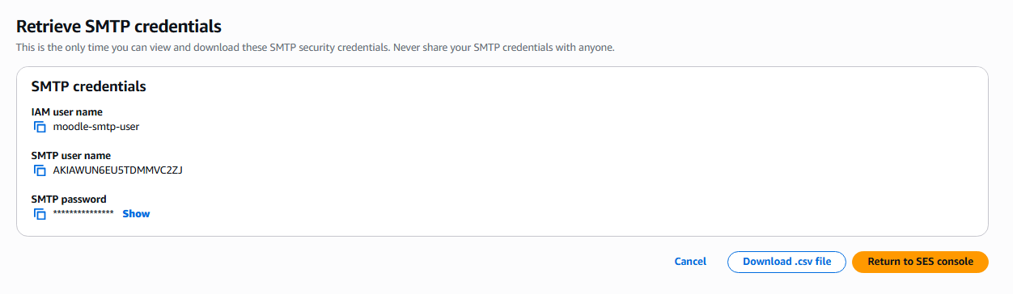Click the 'Never share your SMTP credentials' warning
1013x294 pixels.
click(x=504, y=48)
